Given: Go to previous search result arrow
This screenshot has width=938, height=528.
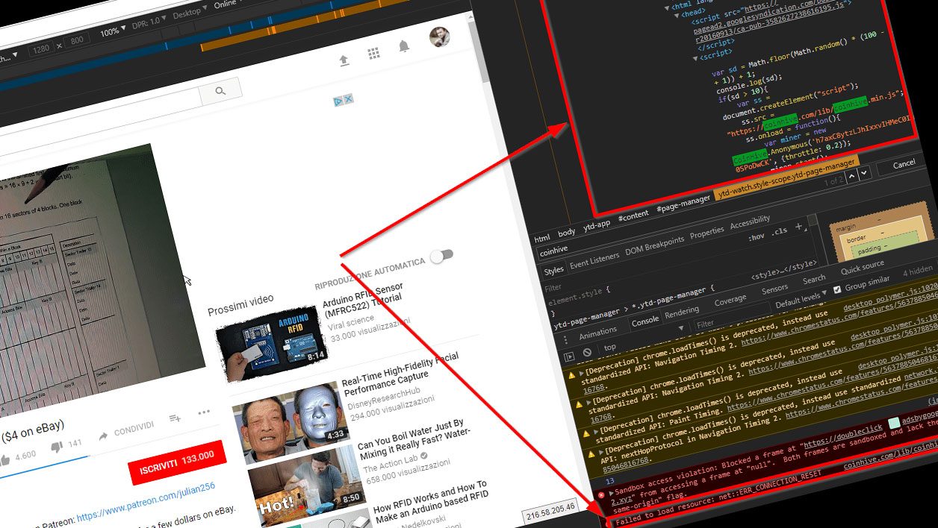Looking at the screenshot, I should pyautogui.click(x=851, y=176).
